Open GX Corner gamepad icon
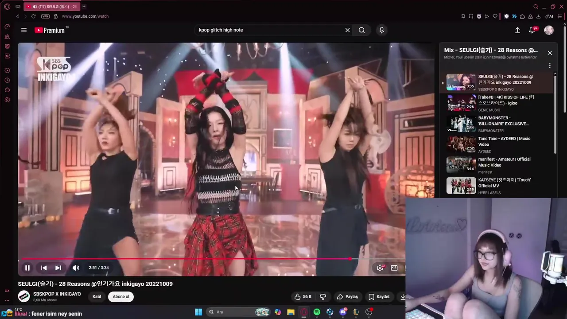The height and width of the screenshot is (319, 567). [x=18, y=7]
